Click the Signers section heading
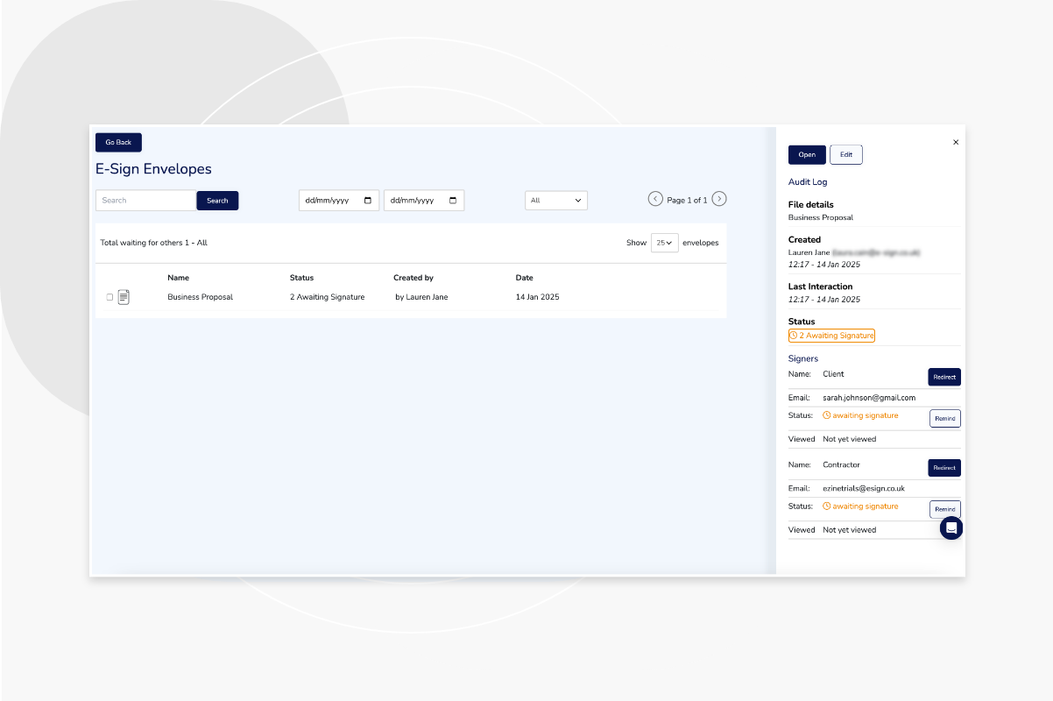 click(803, 358)
